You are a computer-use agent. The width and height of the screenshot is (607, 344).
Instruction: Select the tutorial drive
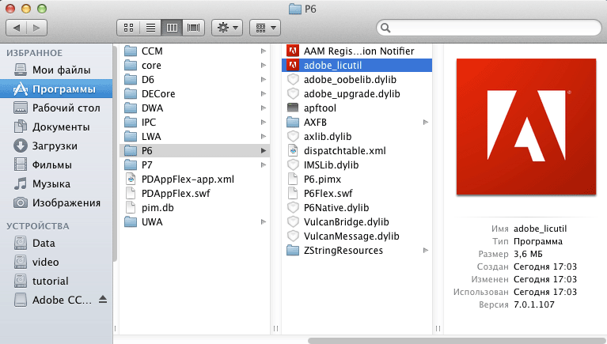click(56, 281)
